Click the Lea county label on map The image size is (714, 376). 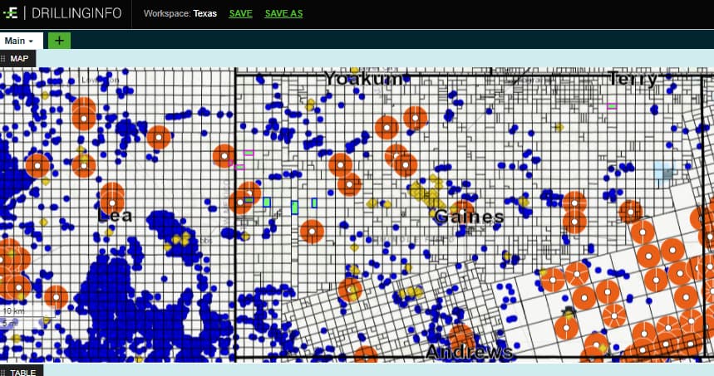115,215
